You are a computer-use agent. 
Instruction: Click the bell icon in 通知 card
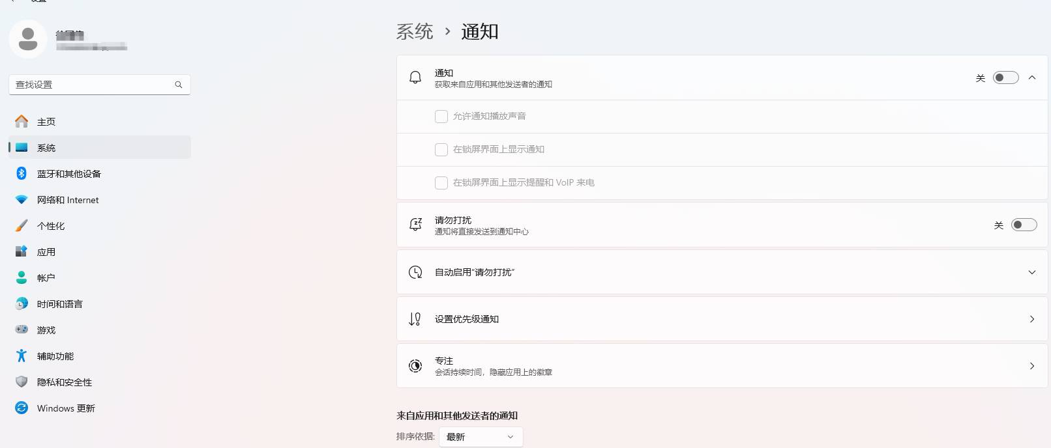pos(415,77)
